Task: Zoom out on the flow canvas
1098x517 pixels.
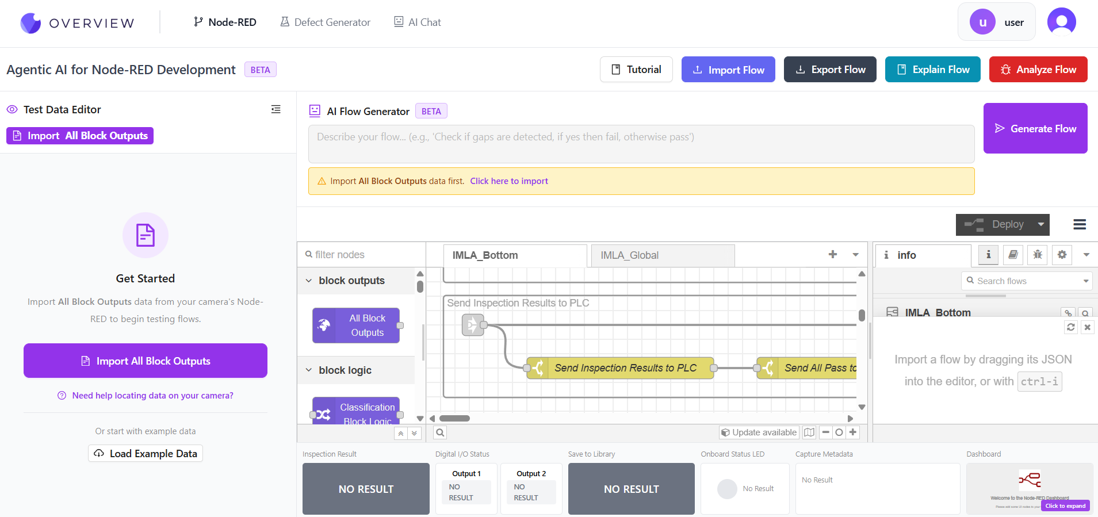Action: tap(826, 432)
